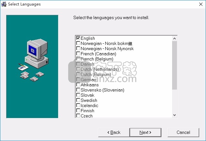This screenshot has width=206, height=141.
Task: Check the Slovak language box
Action: pyautogui.click(x=78, y=95)
